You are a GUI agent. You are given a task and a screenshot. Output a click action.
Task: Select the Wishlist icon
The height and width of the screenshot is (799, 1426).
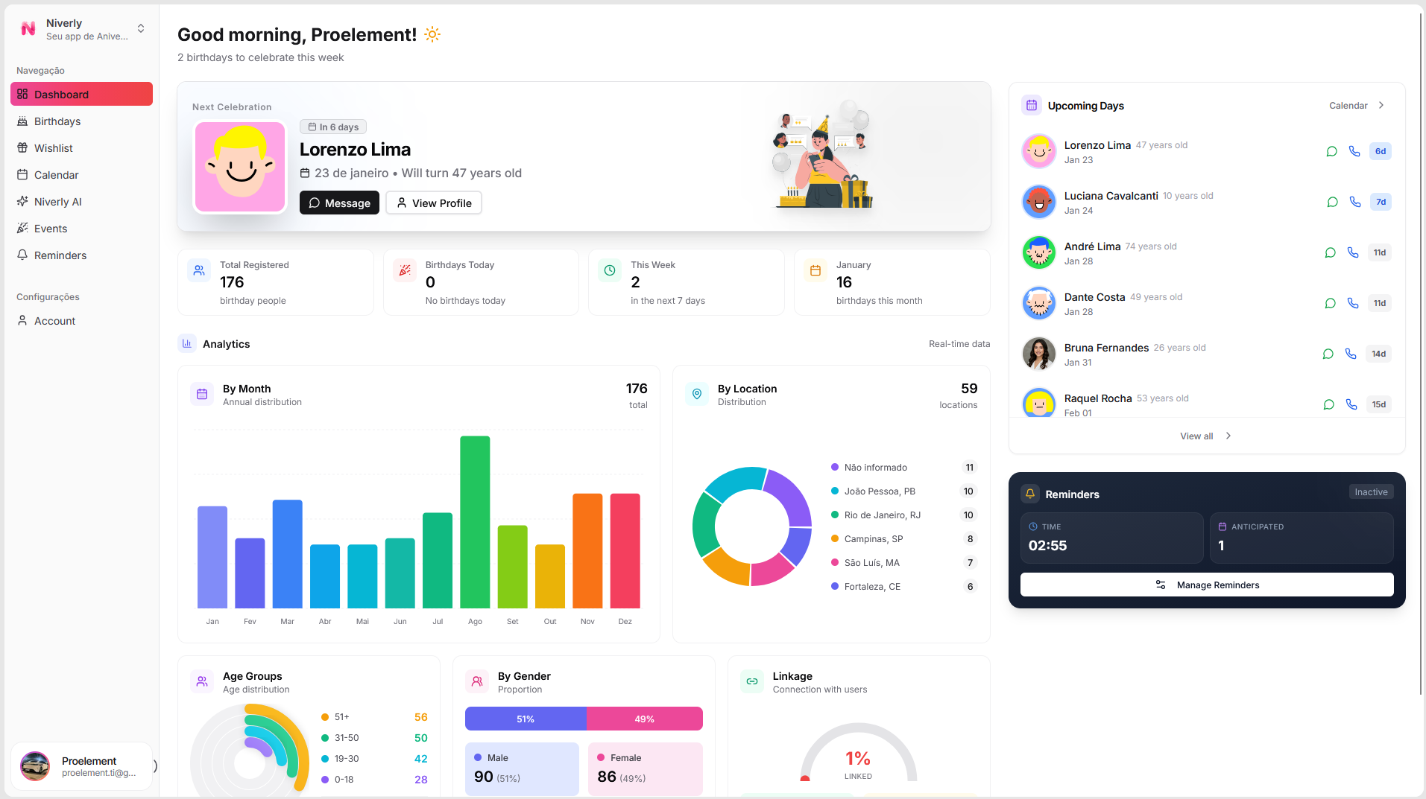[x=22, y=147]
